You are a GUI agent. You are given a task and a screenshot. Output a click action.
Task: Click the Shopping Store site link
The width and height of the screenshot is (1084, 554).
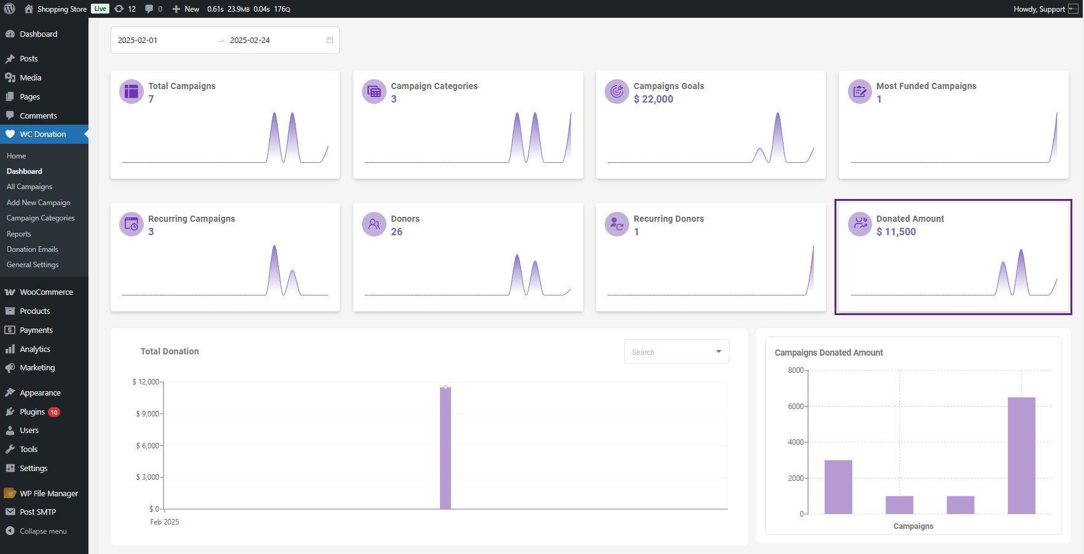[61, 9]
